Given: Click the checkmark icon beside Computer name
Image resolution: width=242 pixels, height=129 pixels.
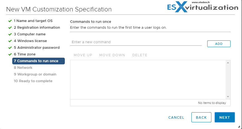Looking at the screenshot, I should pos(10,34).
